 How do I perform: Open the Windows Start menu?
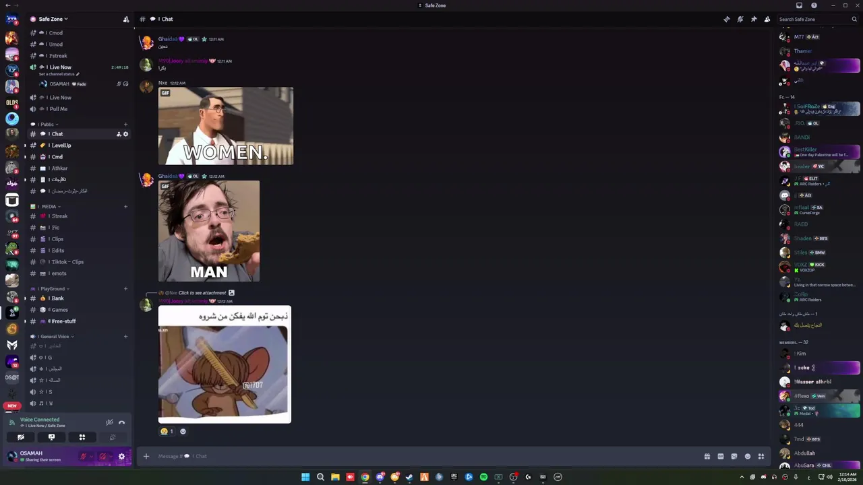click(x=305, y=477)
